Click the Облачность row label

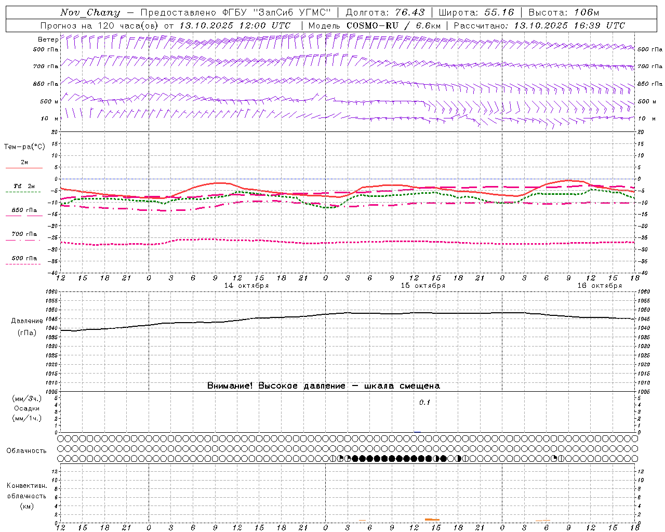tap(26, 451)
